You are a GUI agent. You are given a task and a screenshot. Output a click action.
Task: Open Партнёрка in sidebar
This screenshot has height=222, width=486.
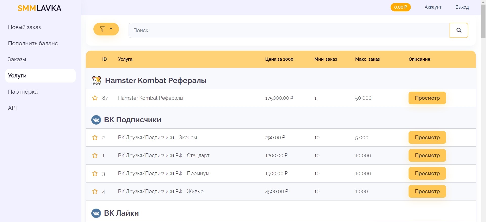click(x=23, y=92)
